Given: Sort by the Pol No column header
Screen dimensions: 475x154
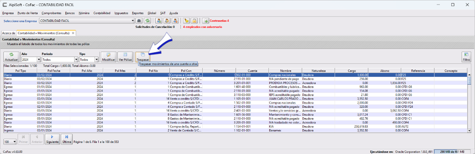Looking at the screenshot, I should [153, 71].
